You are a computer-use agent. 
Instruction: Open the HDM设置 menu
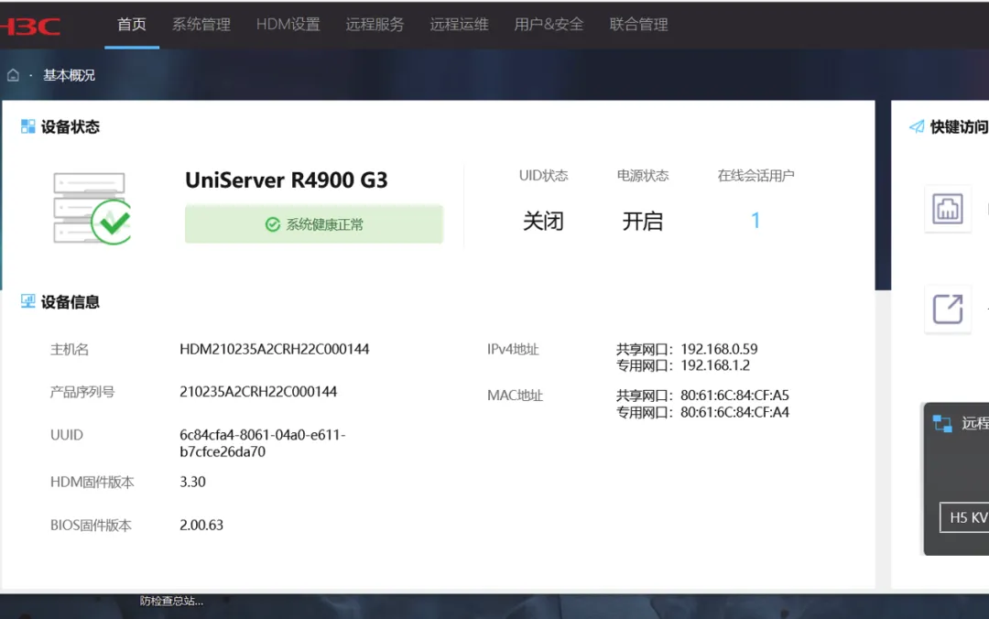pos(288,25)
